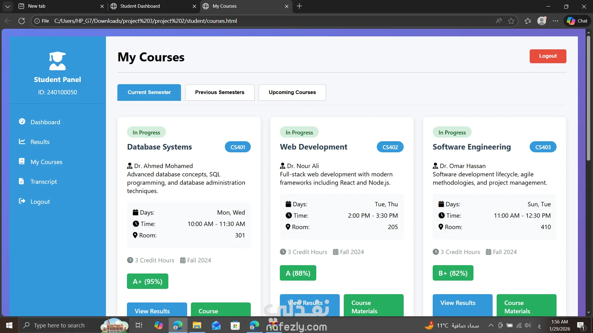Click the Dashboard gauge icon in sidebar
This screenshot has width=593, height=333.
point(22,121)
